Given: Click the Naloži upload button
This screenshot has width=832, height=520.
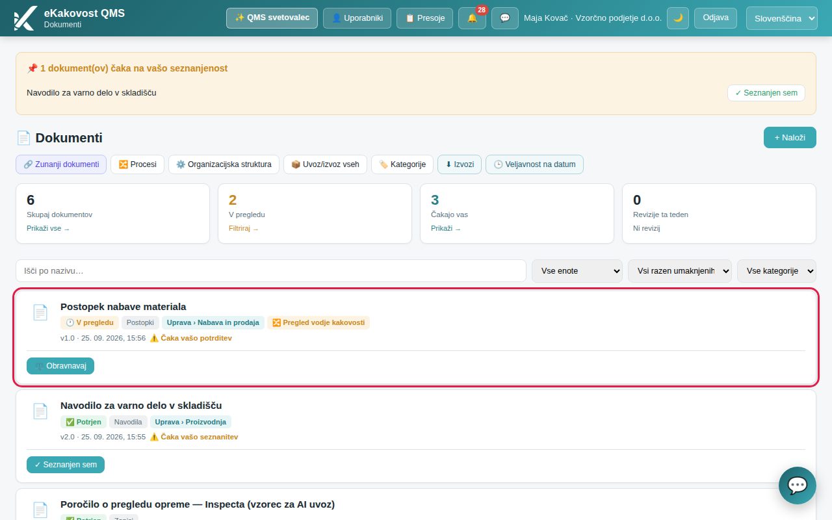Looking at the screenshot, I should tap(790, 138).
